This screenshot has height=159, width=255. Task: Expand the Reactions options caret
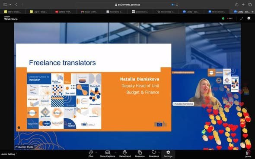(x=159, y=152)
